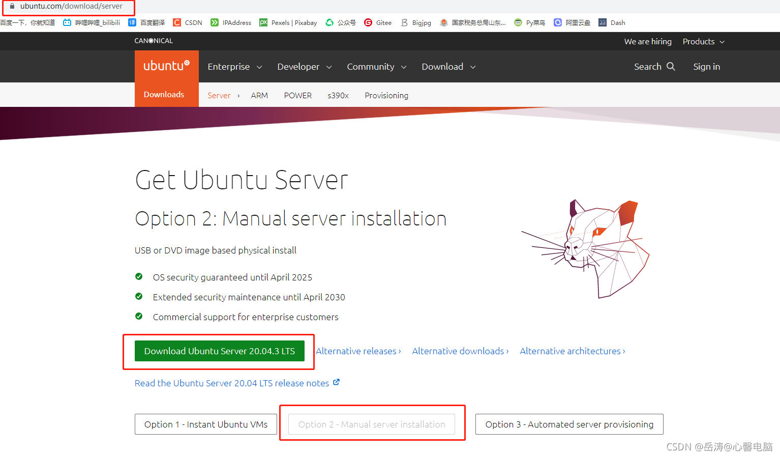The image size is (780, 456).
Task: Click the search magnifier icon
Action: (x=671, y=66)
